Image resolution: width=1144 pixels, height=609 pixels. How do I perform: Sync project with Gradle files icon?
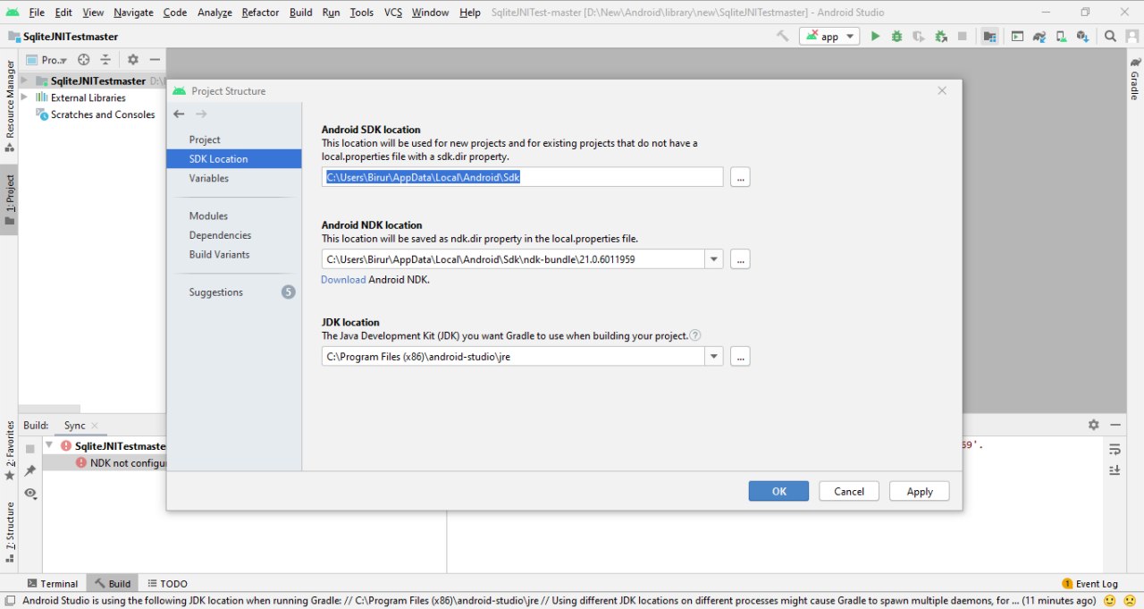(x=1039, y=37)
